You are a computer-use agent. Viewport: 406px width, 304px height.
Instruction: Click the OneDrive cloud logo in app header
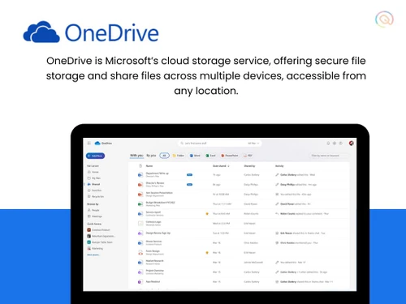coord(97,143)
